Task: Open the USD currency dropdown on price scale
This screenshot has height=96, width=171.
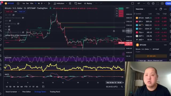Action: [127, 8]
